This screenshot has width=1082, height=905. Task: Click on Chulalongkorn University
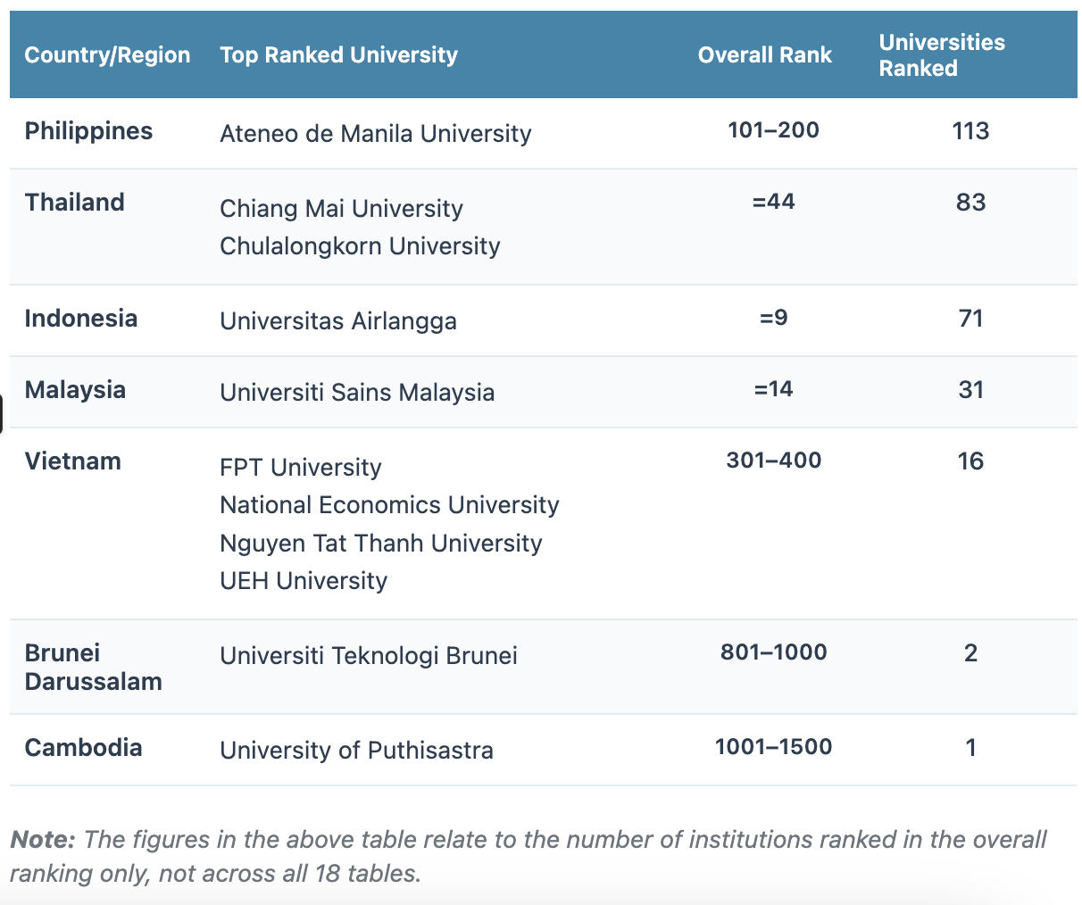[360, 246]
